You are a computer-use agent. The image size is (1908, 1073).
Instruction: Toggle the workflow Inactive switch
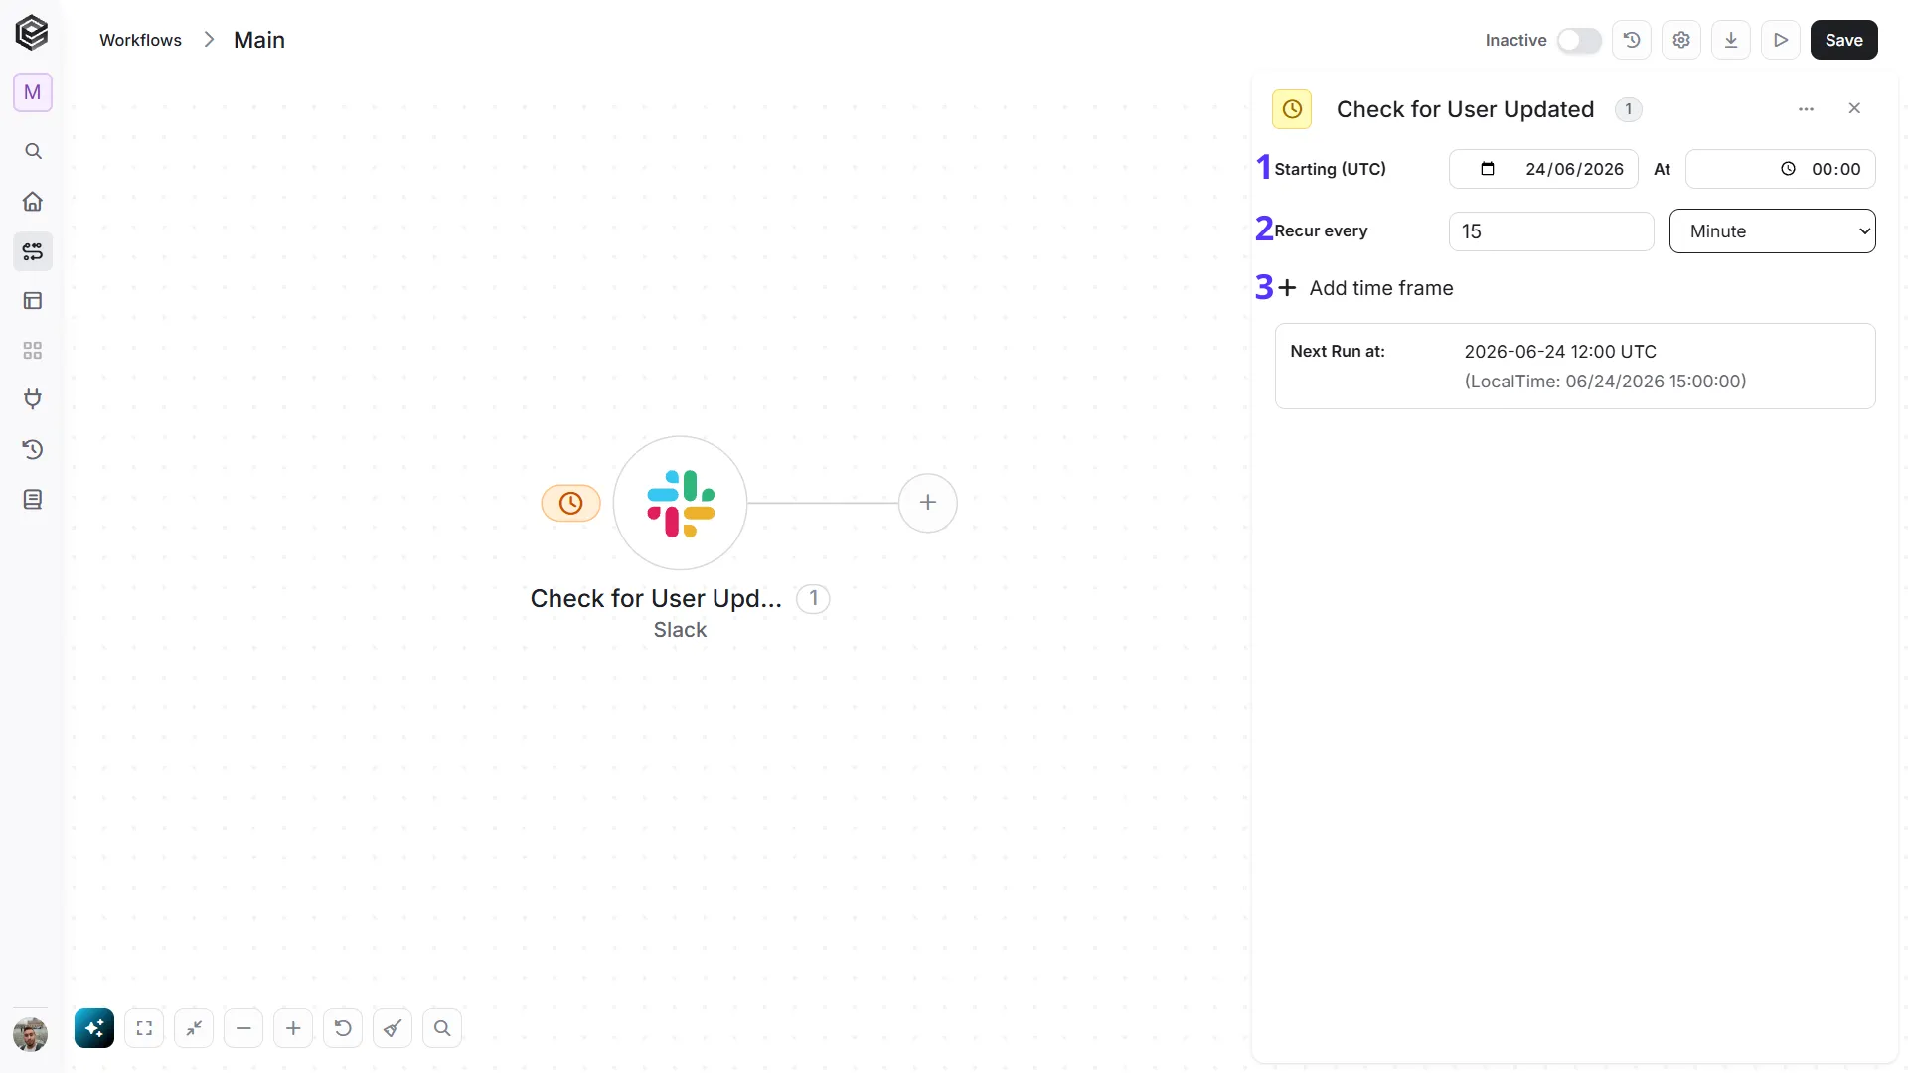coord(1579,40)
